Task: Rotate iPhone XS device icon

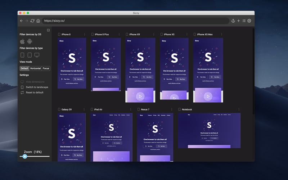Action: click(162, 34)
